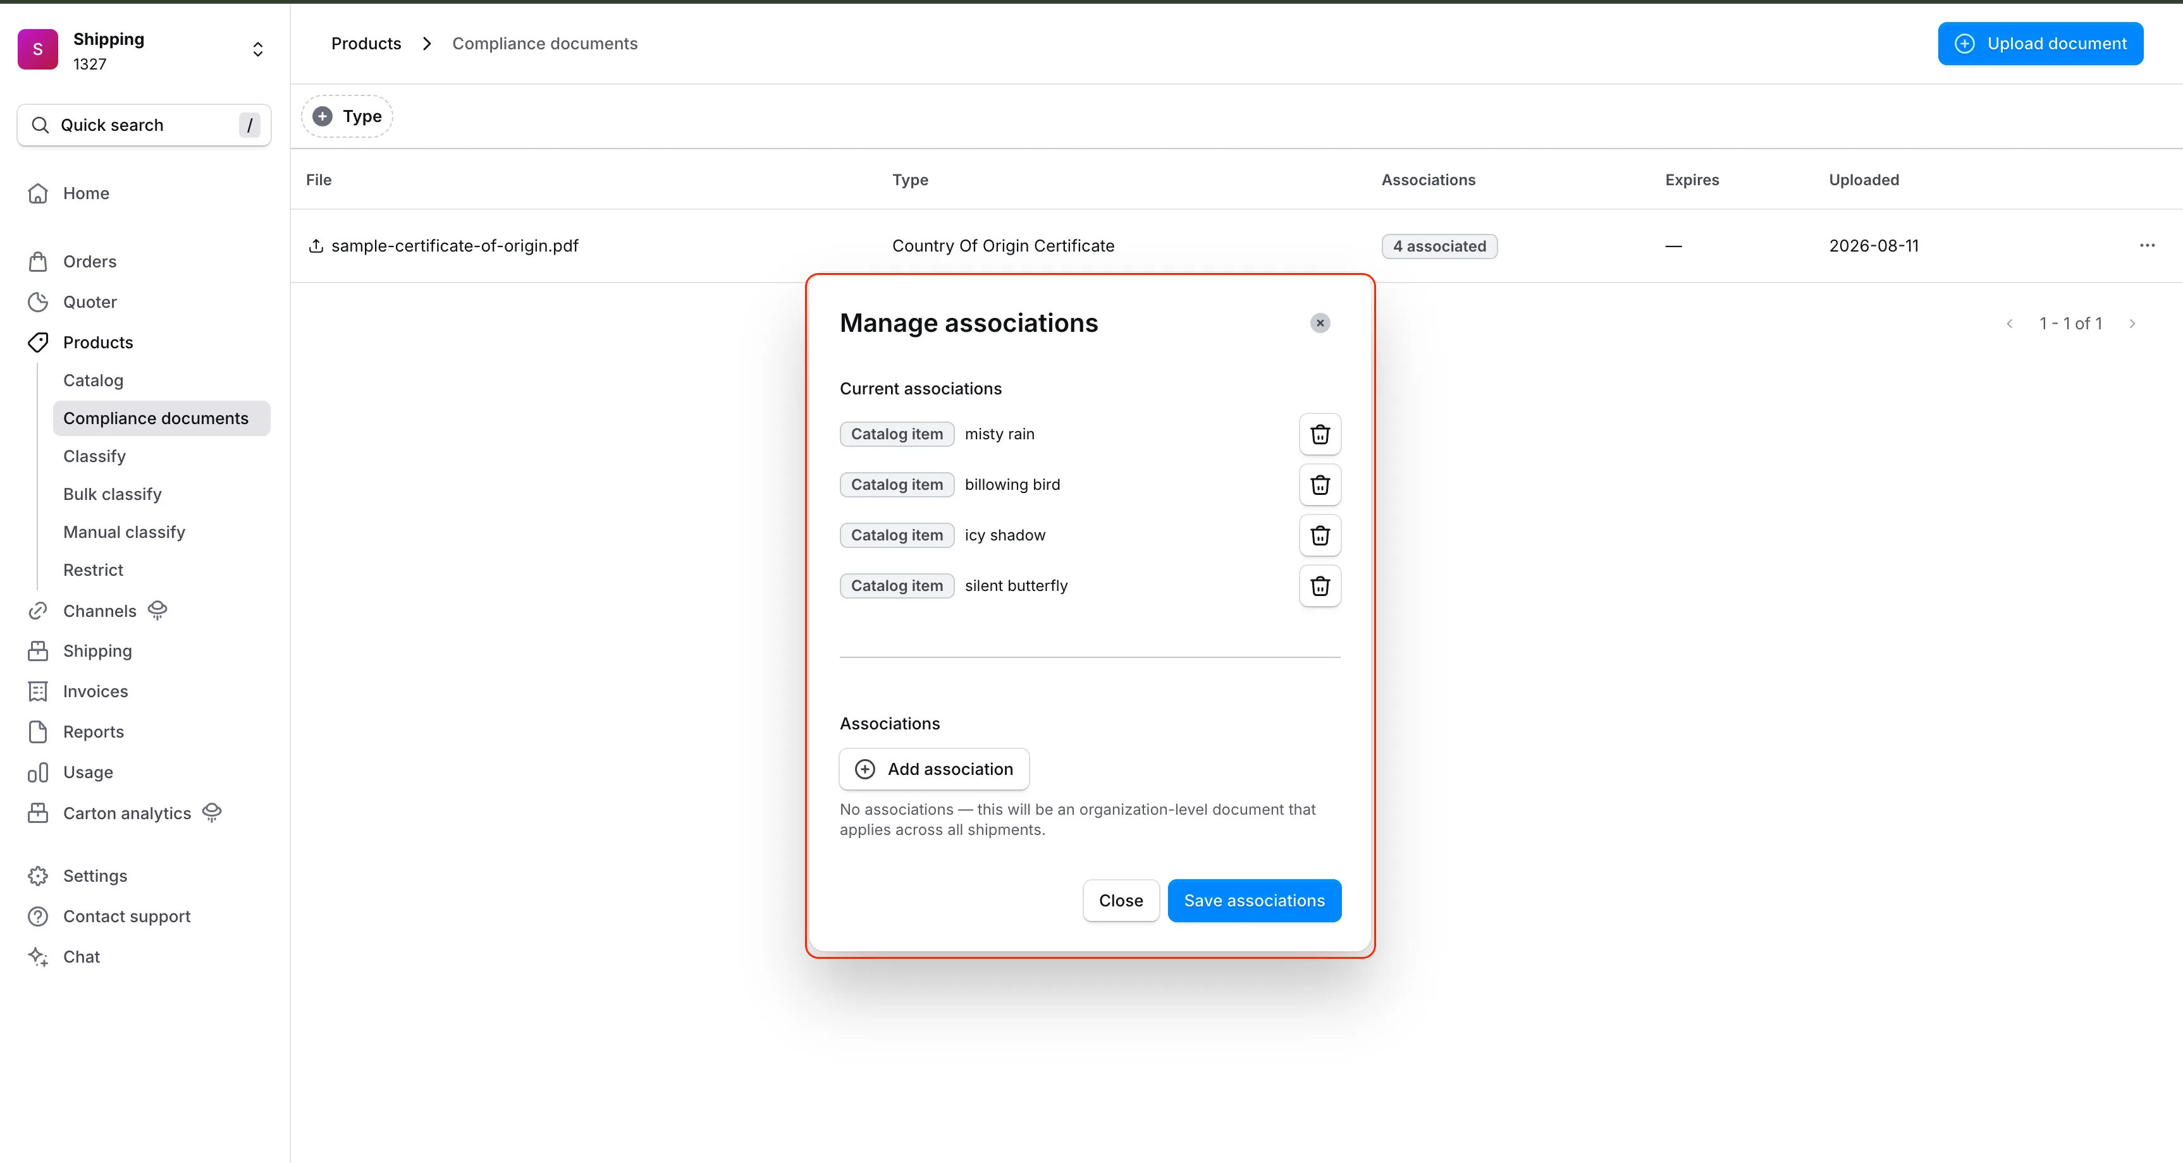2183x1163 pixels.
Task: Click the billowing bird item name
Action: click(x=1012, y=485)
